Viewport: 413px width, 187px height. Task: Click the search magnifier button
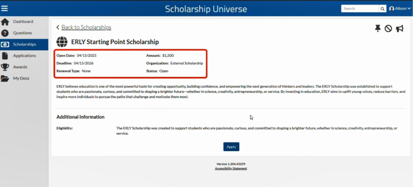point(382,9)
